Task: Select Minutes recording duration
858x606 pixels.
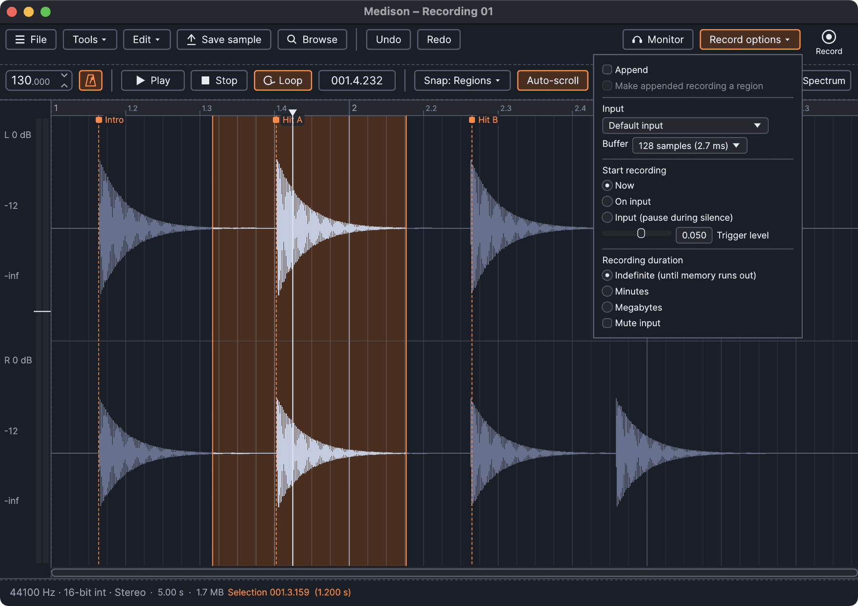Action: (607, 292)
